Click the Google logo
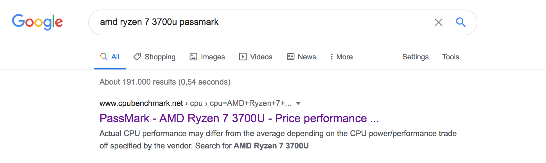The height and width of the screenshot is (163, 546). [37, 22]
